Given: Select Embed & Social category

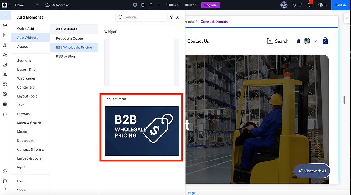Looking at the screenshot, I should pos(30,158).
